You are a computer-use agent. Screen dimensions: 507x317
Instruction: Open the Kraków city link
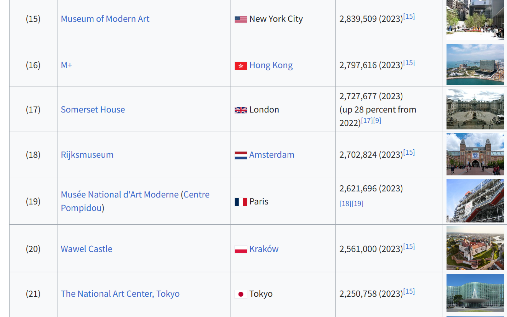pyautogui.click(x=264, y=249)
